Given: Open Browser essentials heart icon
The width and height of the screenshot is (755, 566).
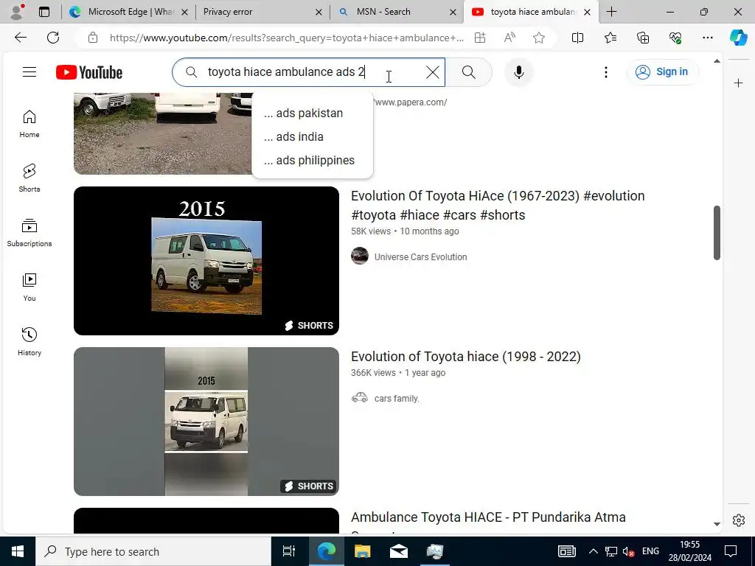Looking at the screenshot, I should click(x=675, y=38).
